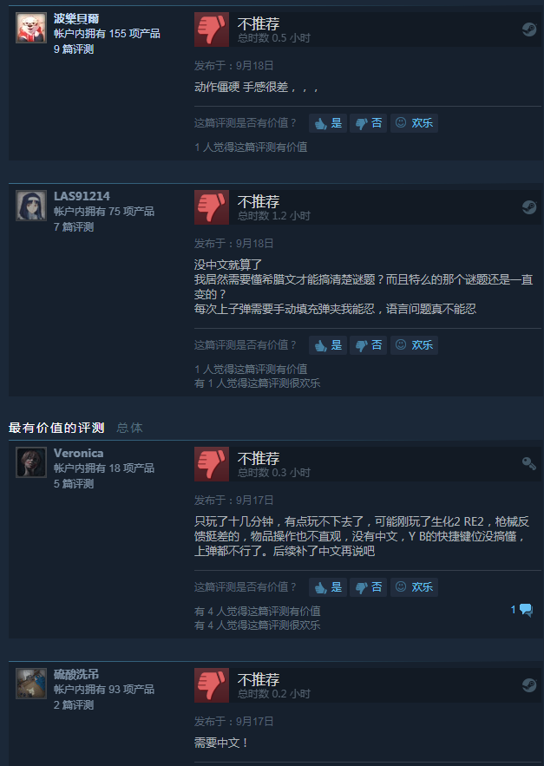Mark Veronica's review as 欢乐

coord(414,587)
